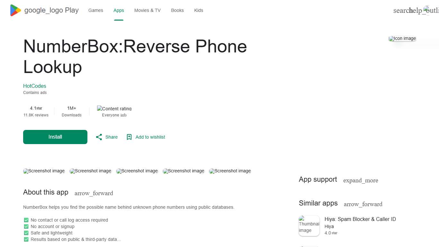
Task: Click the Install button
Action: 55,137
